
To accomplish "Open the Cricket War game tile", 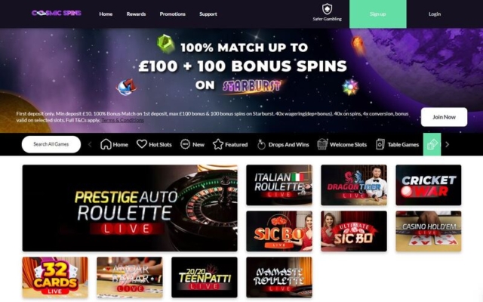I will [x=429, y=185].
